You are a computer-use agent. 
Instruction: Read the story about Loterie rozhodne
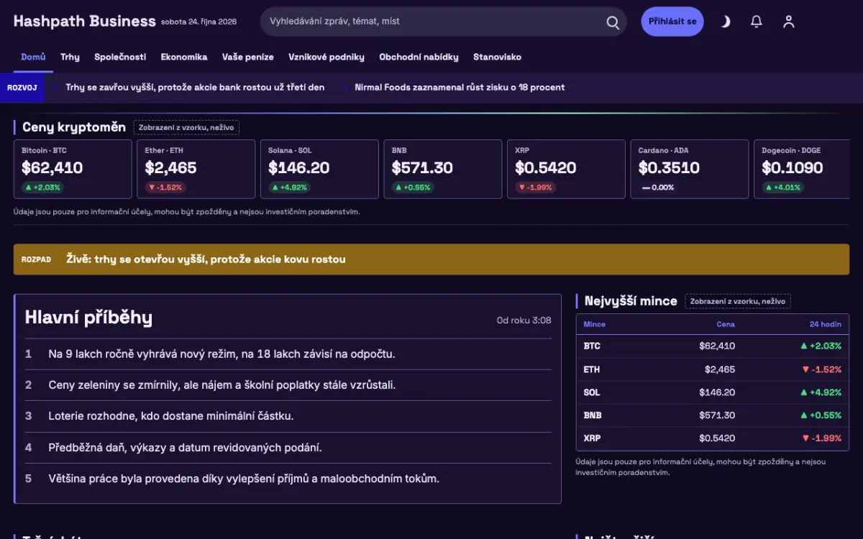tap(170, 416)
